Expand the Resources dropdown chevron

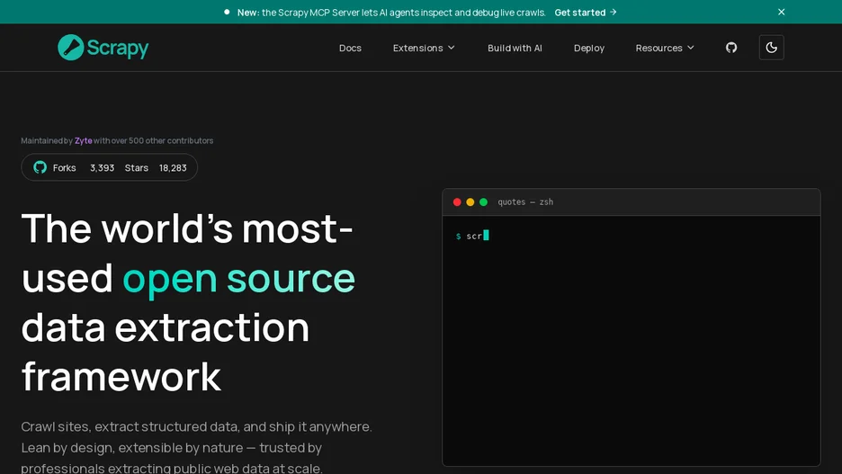pos(691,48)
